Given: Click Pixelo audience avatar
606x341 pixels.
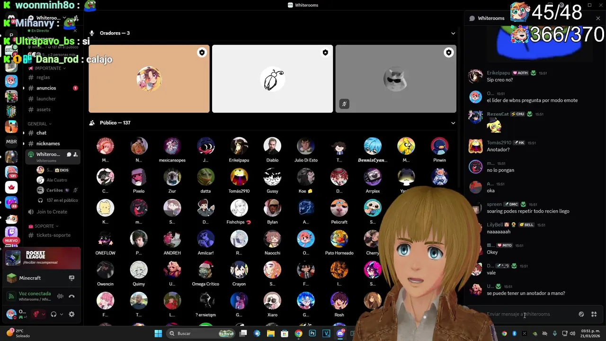Looking at the screenshot, I should [x=139, y=177].
